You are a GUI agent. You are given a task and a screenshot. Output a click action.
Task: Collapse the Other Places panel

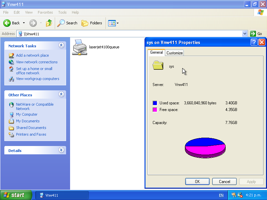(x=61, y=94)
